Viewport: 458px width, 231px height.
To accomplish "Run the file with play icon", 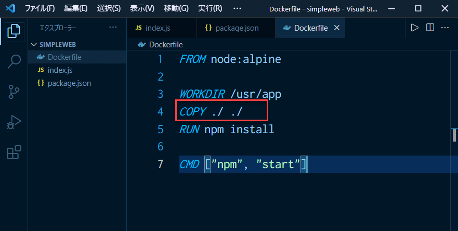I will pyautogui.click(x=414, y=28).
